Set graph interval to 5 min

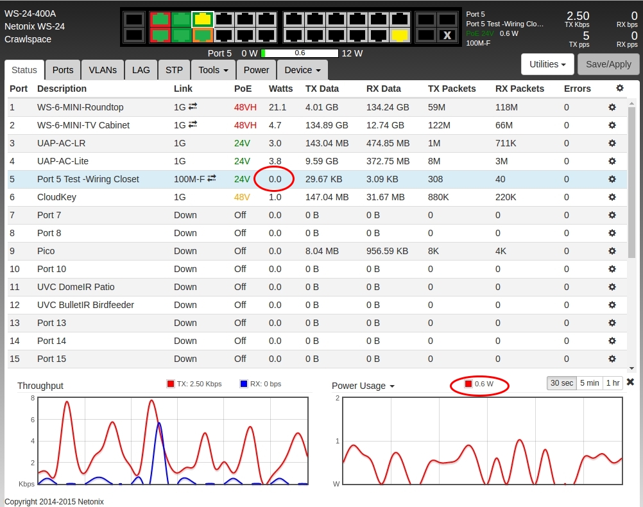(x=589, y=382)
